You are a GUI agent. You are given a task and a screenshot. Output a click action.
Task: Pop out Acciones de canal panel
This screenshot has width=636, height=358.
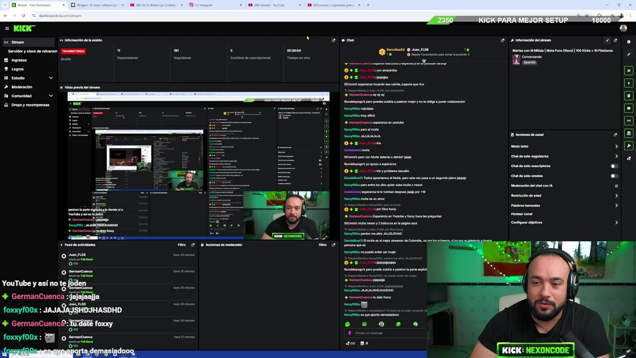point(615,135)
